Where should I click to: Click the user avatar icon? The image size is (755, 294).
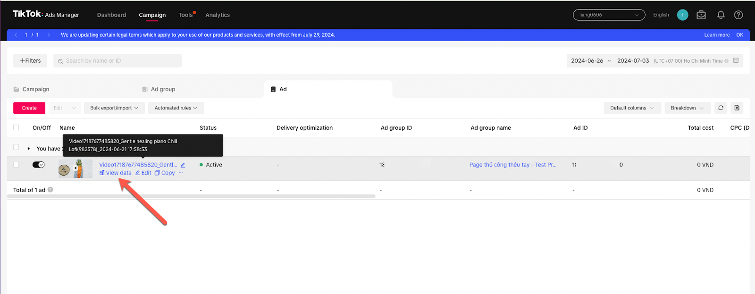(x=682, y=15)
